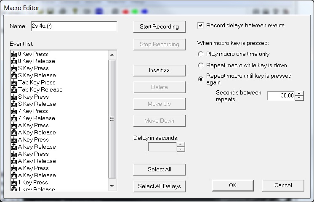Click the Move Up button
The width and height of the screenshot is (314, 202).
point(160,104)
